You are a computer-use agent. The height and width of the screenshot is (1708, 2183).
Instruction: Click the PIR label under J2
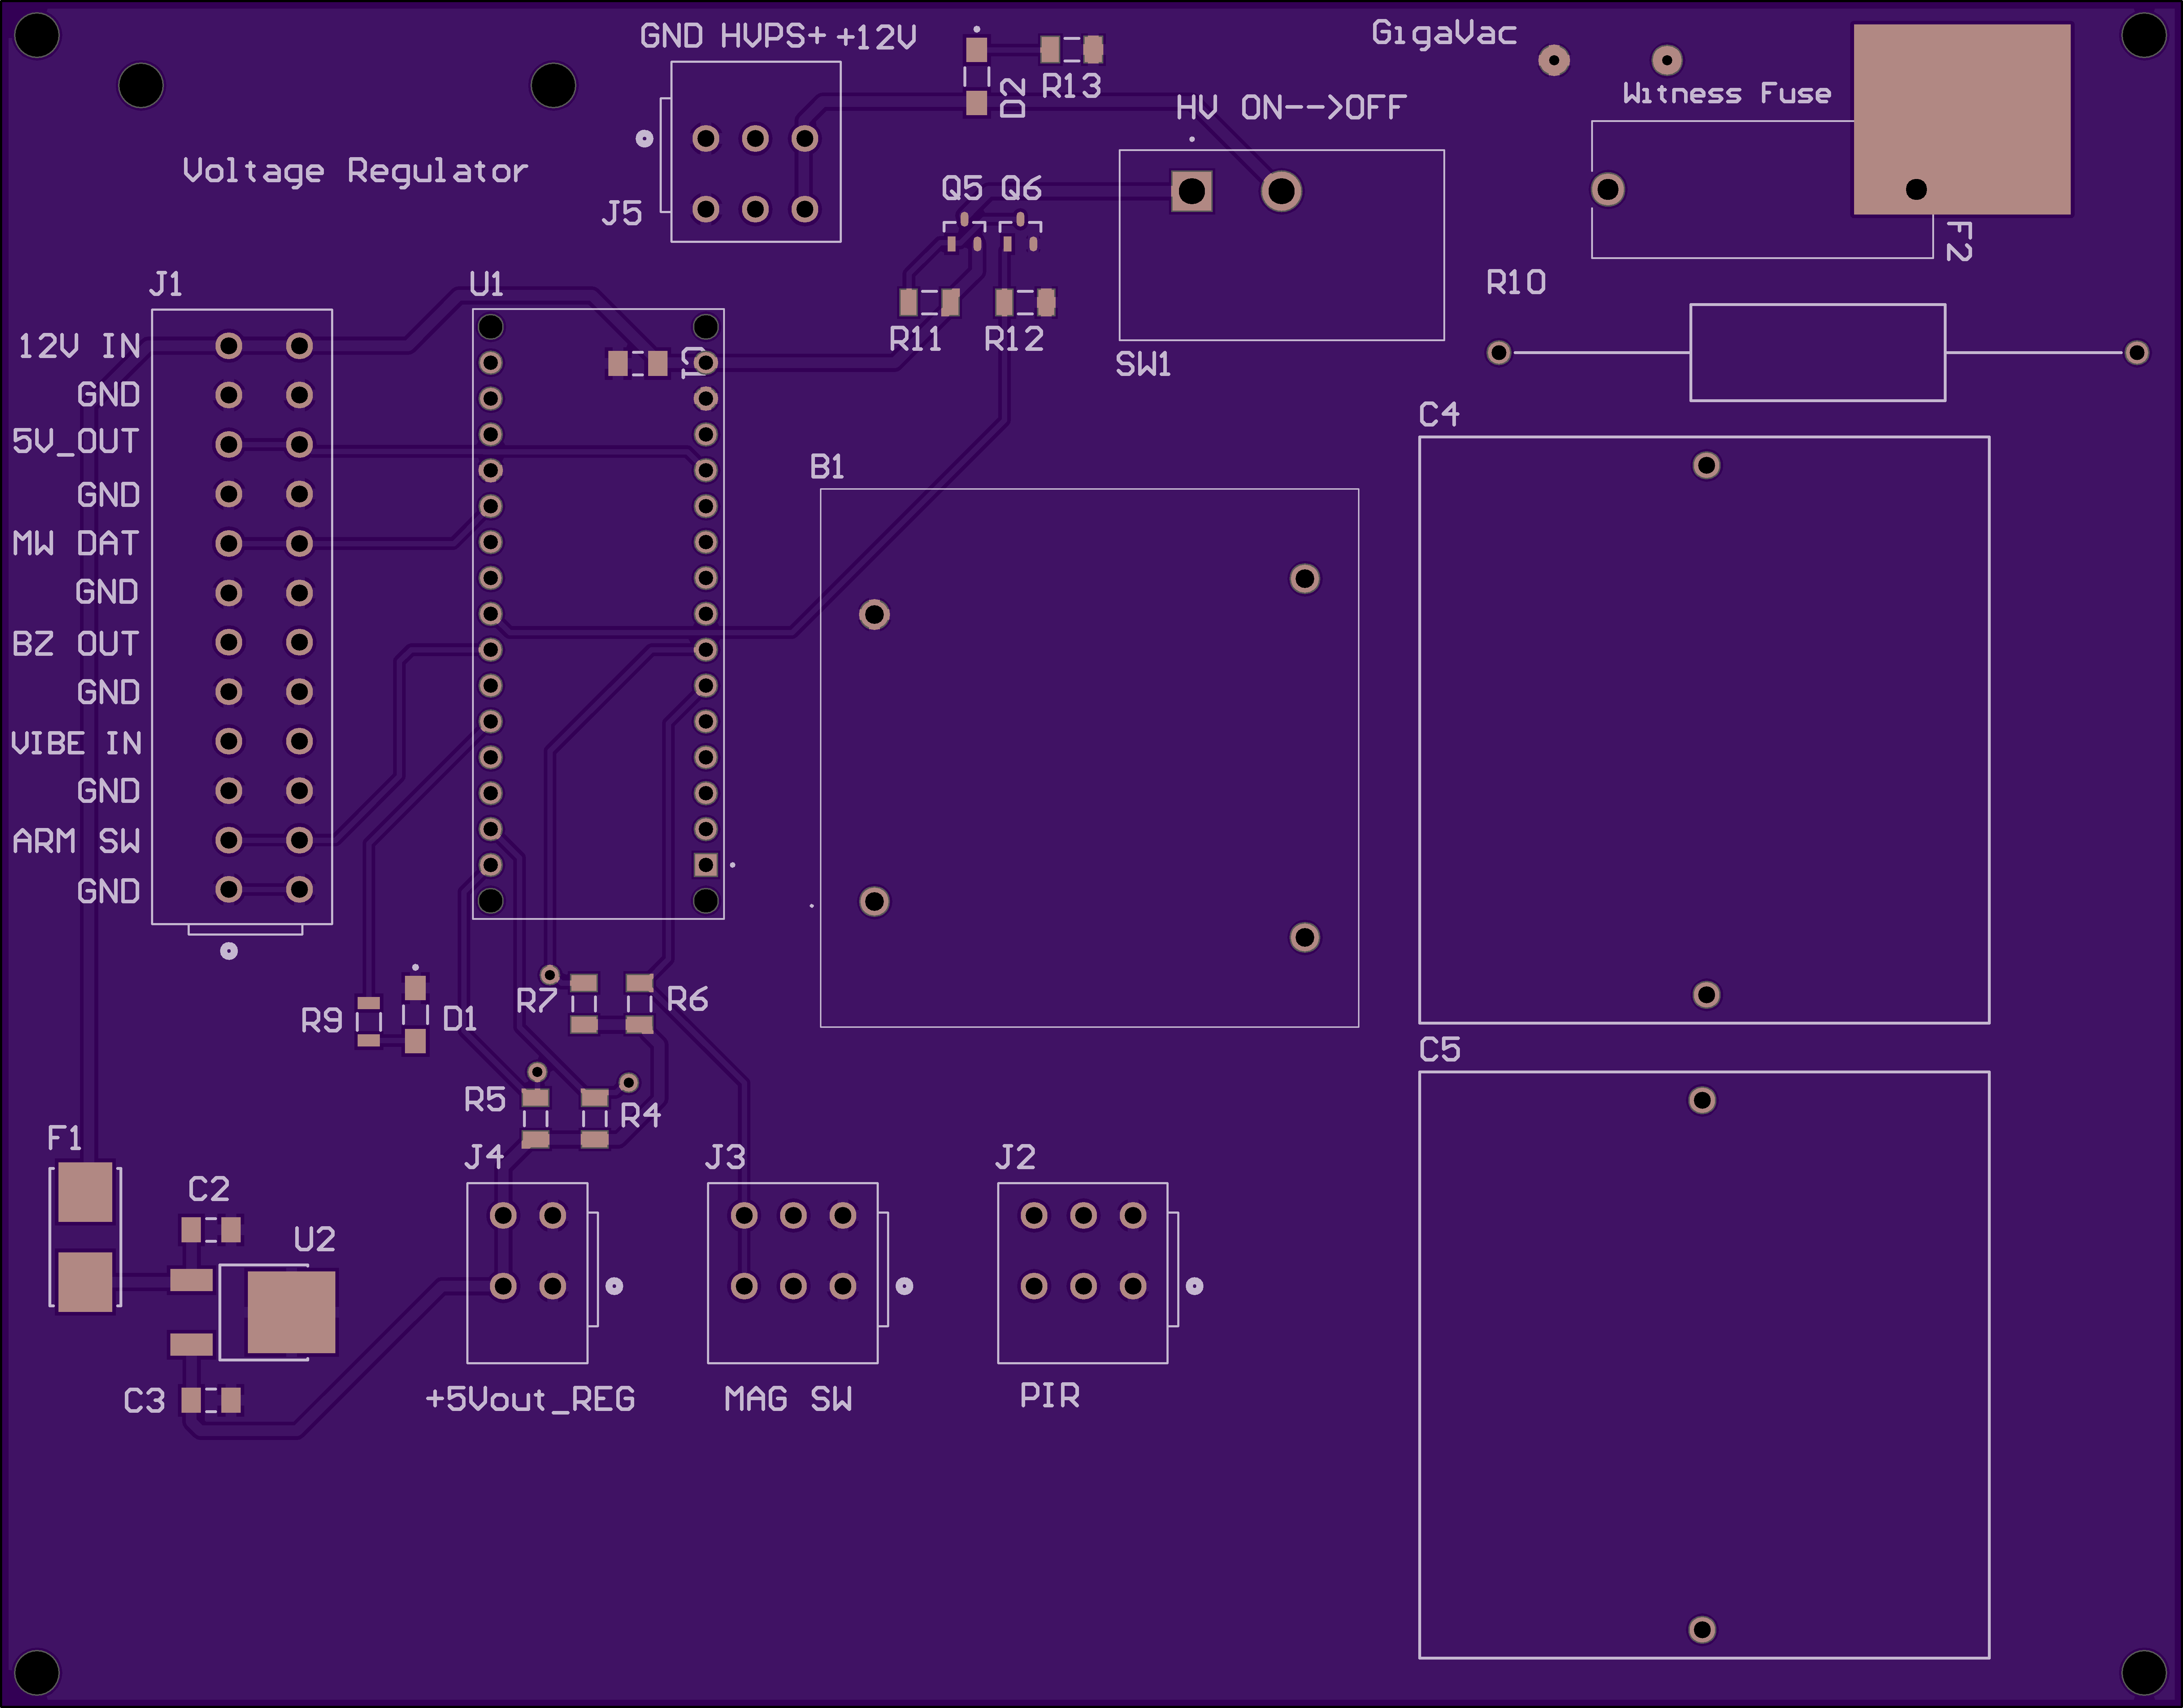pyautogui.click(x=1049, y=1395)
